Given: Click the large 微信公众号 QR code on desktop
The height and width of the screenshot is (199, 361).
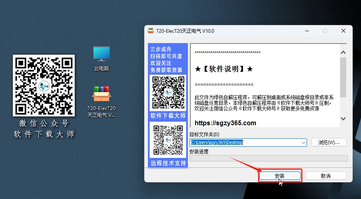Looking at the screenshot, I should [x=44, y=85].
